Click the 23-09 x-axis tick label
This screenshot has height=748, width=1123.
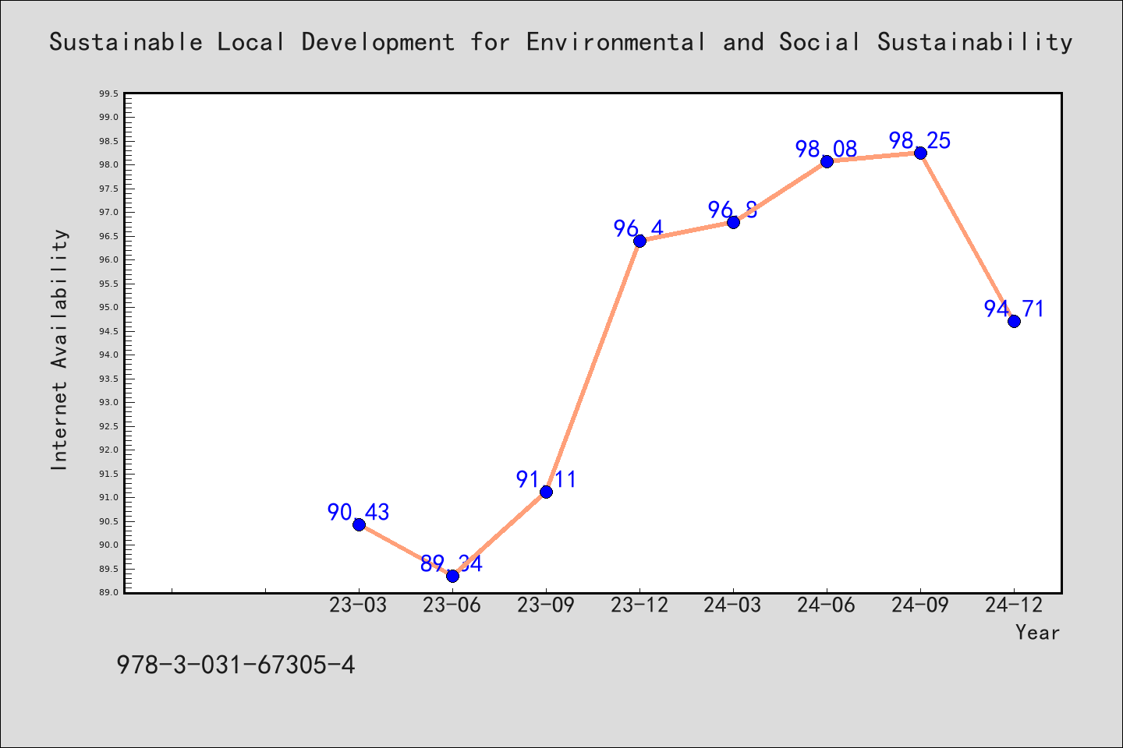[x=546, y=605]
